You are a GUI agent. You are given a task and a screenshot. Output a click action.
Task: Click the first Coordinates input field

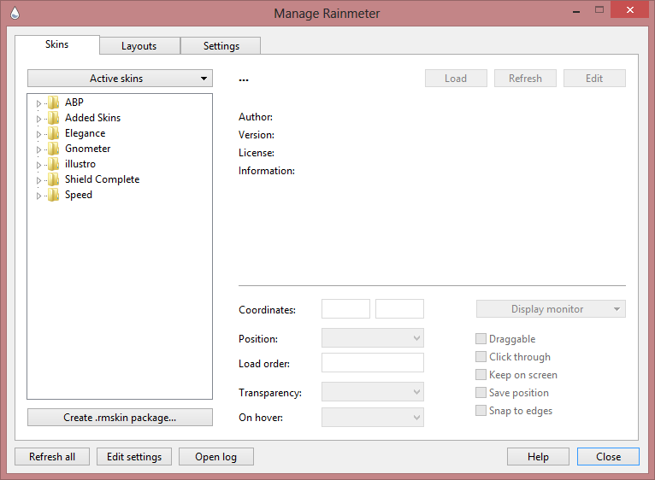[345, 309]
